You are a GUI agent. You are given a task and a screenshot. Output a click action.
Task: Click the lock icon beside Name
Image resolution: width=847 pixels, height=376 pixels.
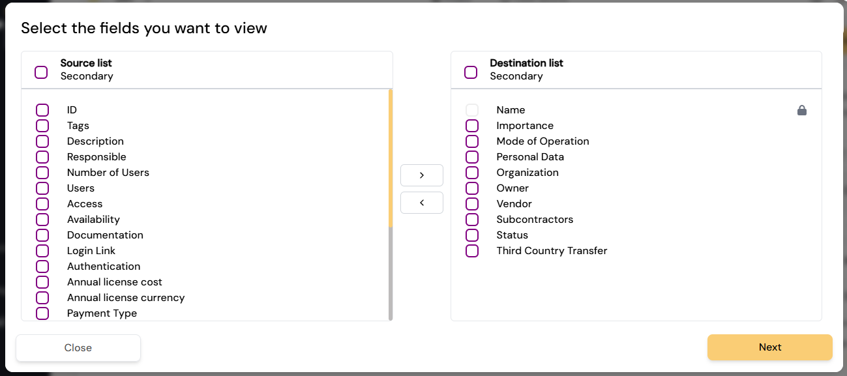(802, 110)
